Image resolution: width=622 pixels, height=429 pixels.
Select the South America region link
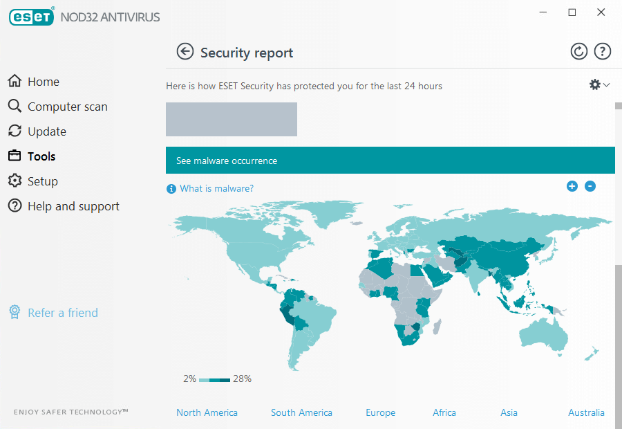pos(301,412)
